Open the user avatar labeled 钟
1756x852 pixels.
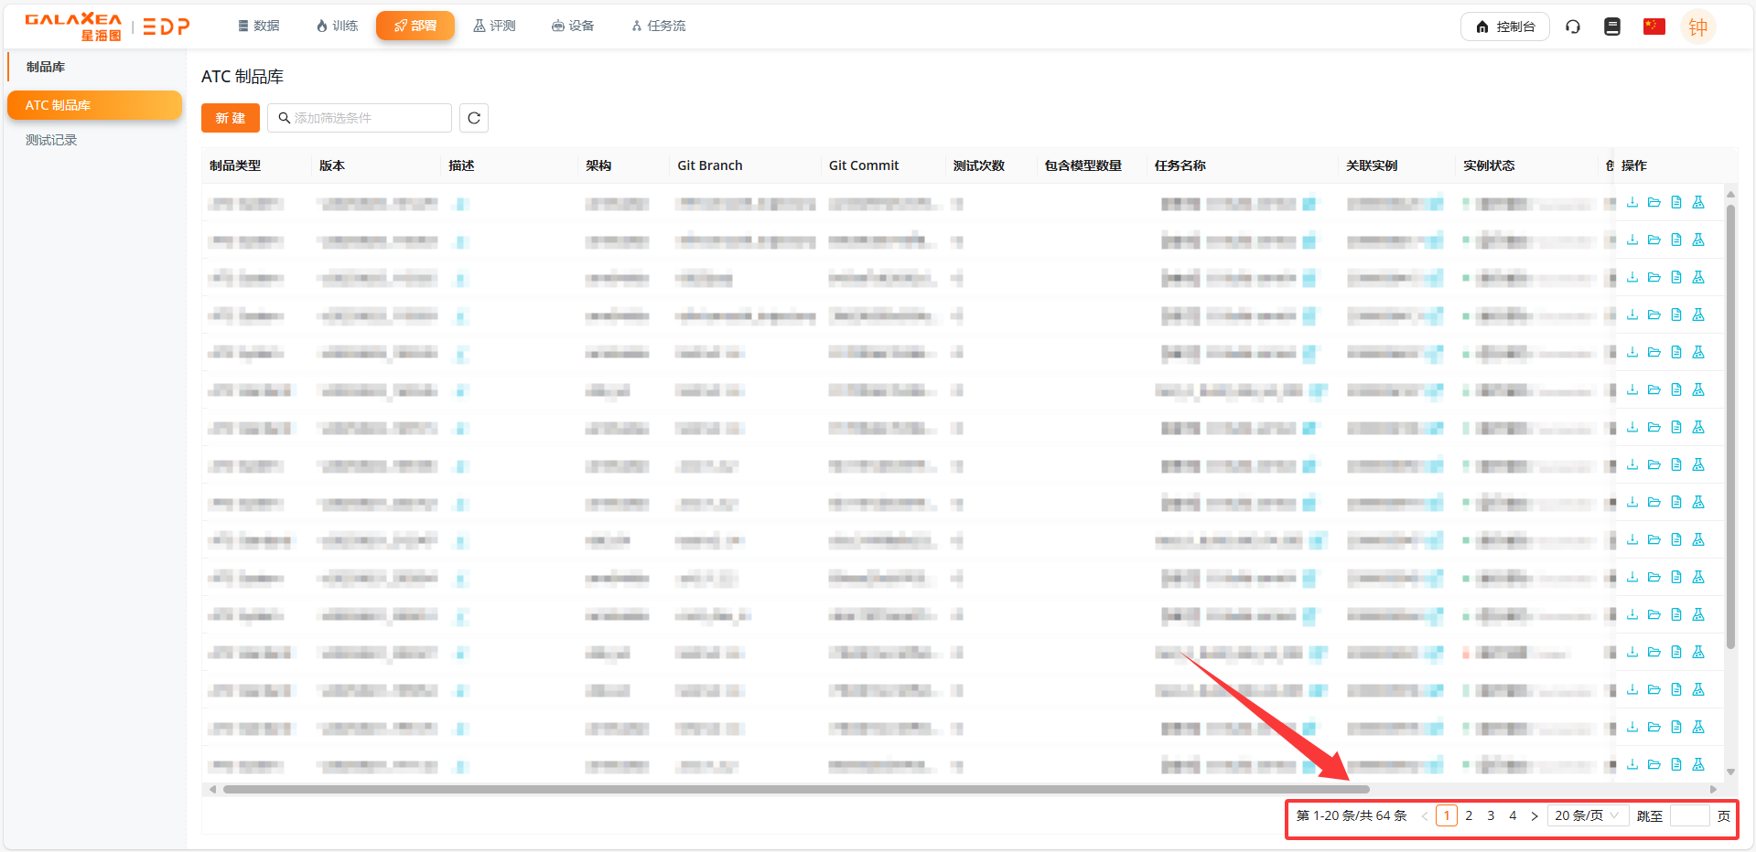click(x=1697, y=27)
